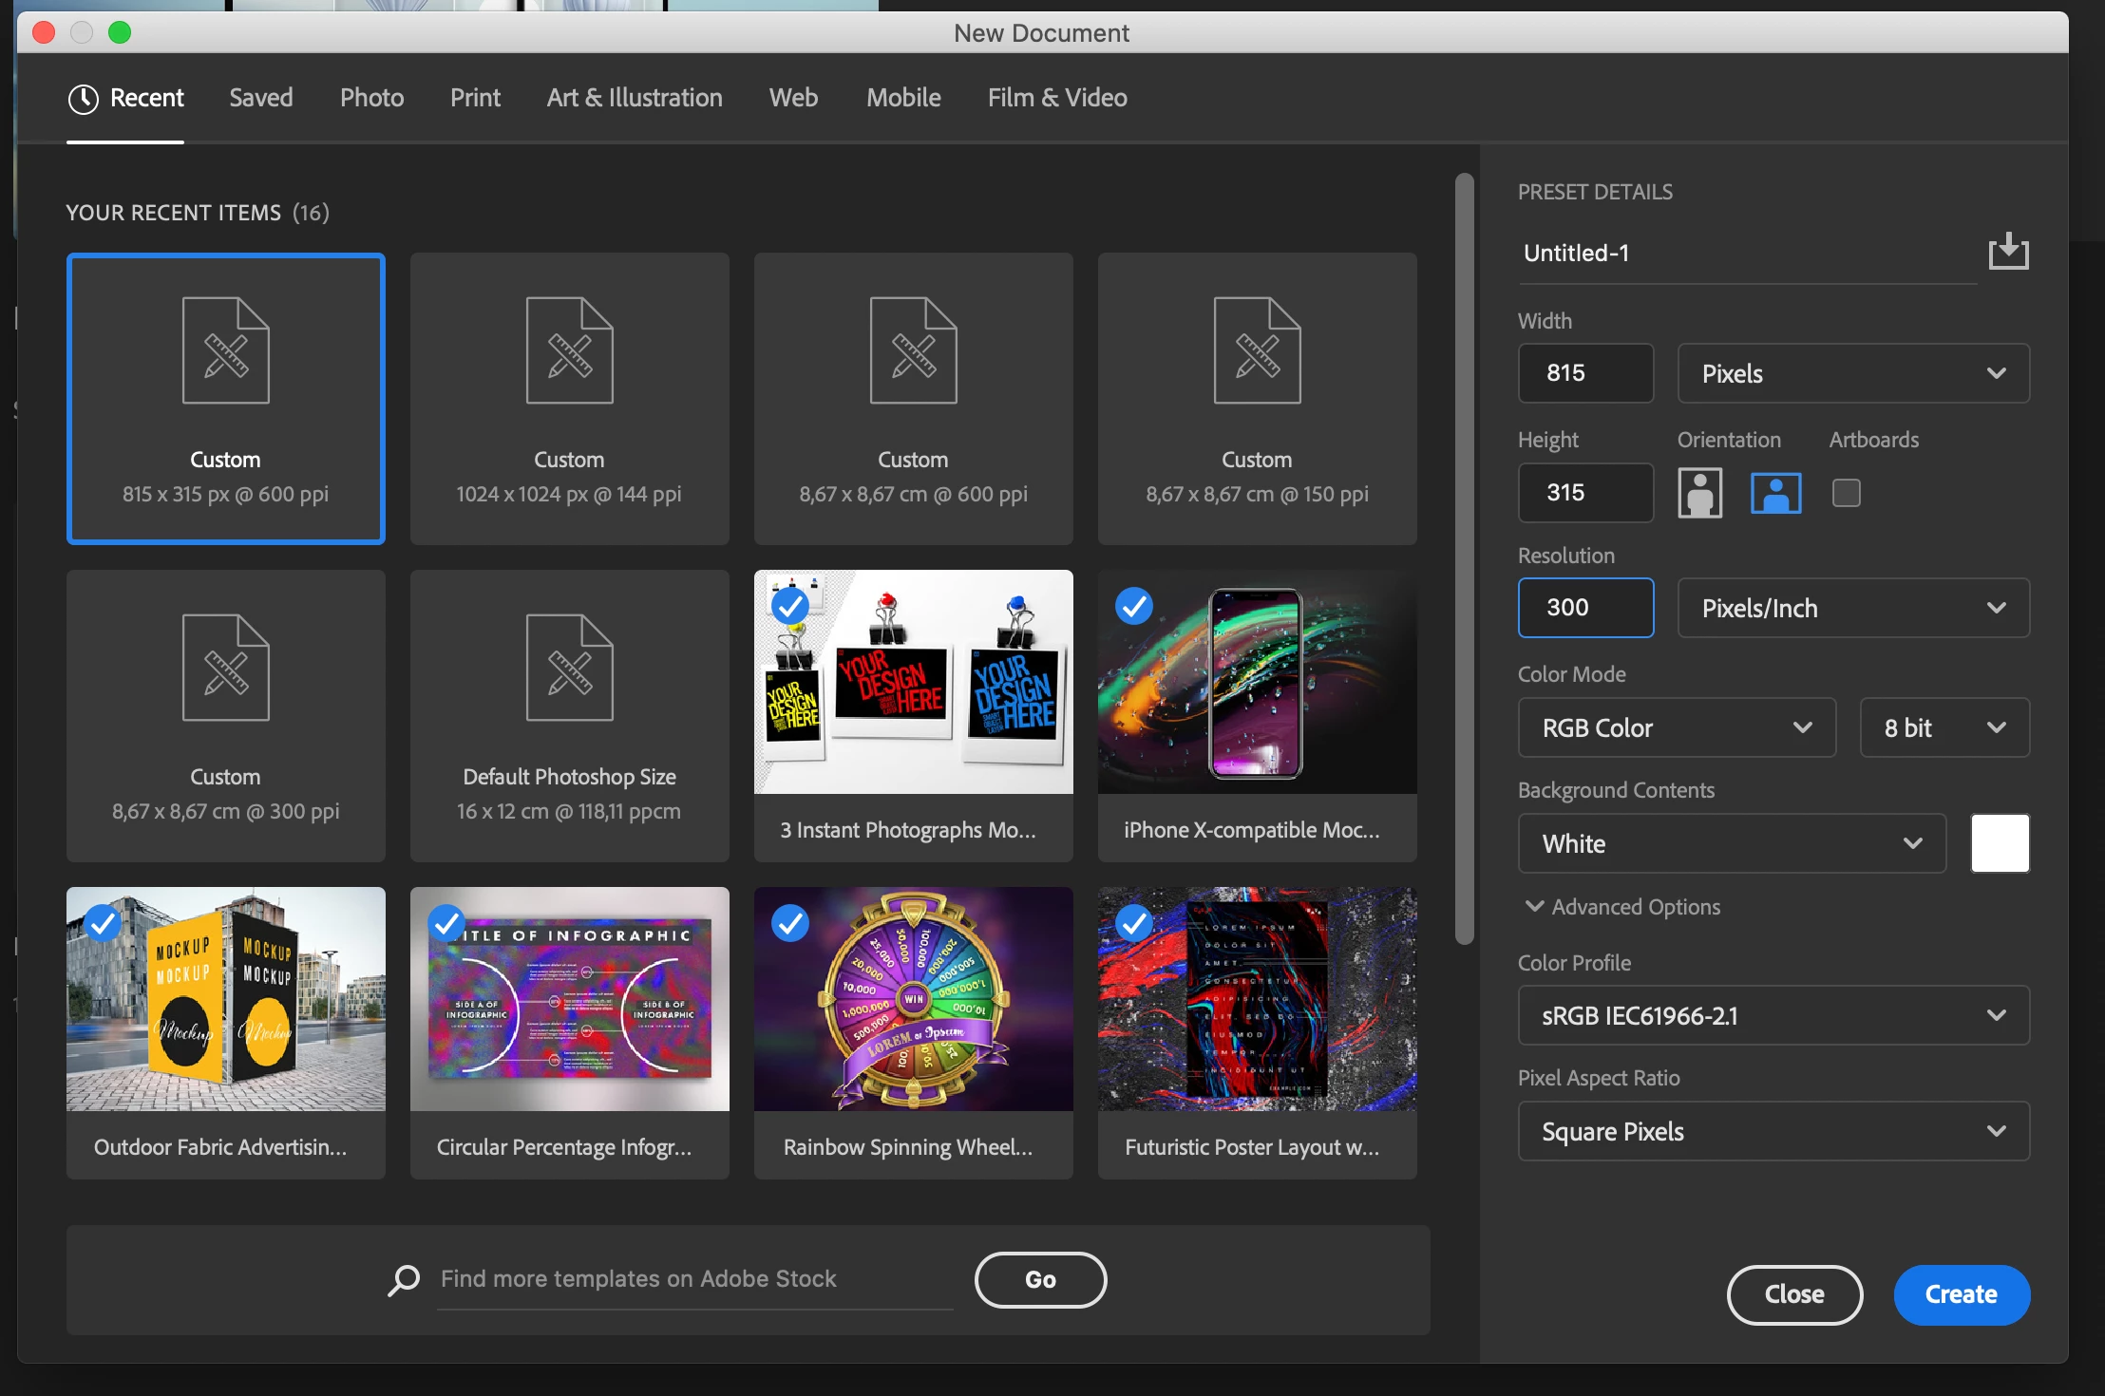Open the Film & Video tab
2105x1396 pixels.
1056,98
